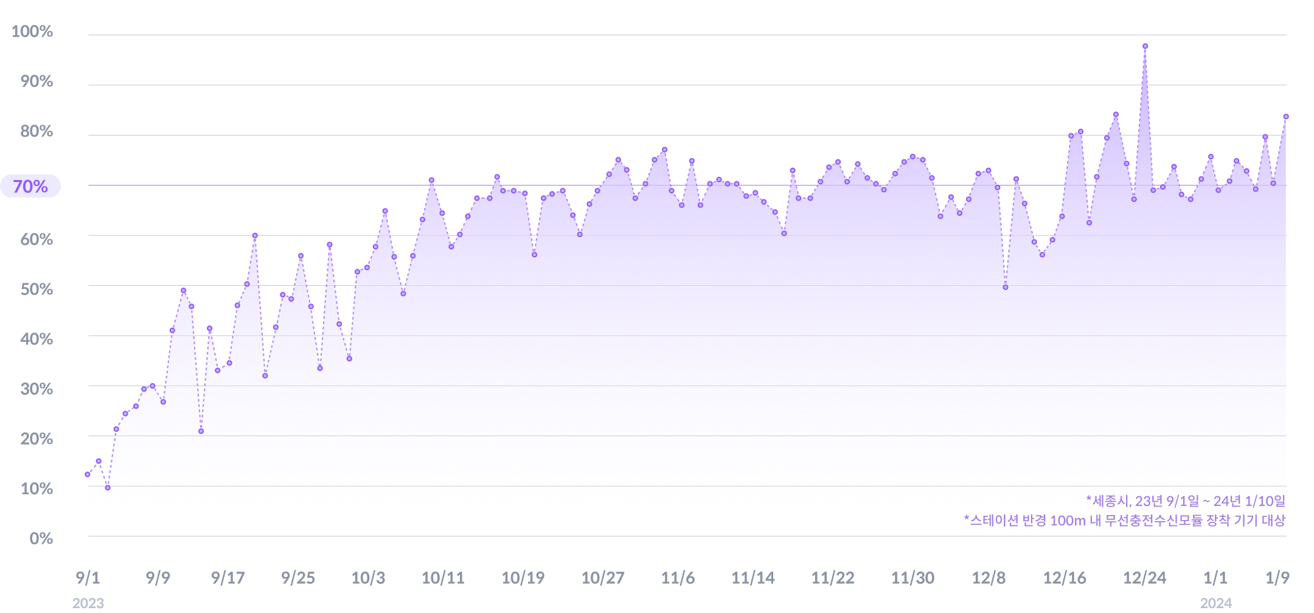Click the 10/27 date label
Screen dimensions: 1314x613
(x=603, y=578)
